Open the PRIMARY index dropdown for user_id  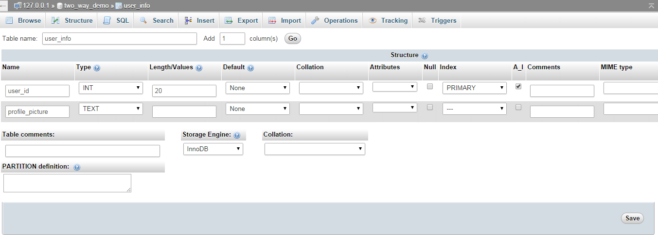(x=474, y=88)
